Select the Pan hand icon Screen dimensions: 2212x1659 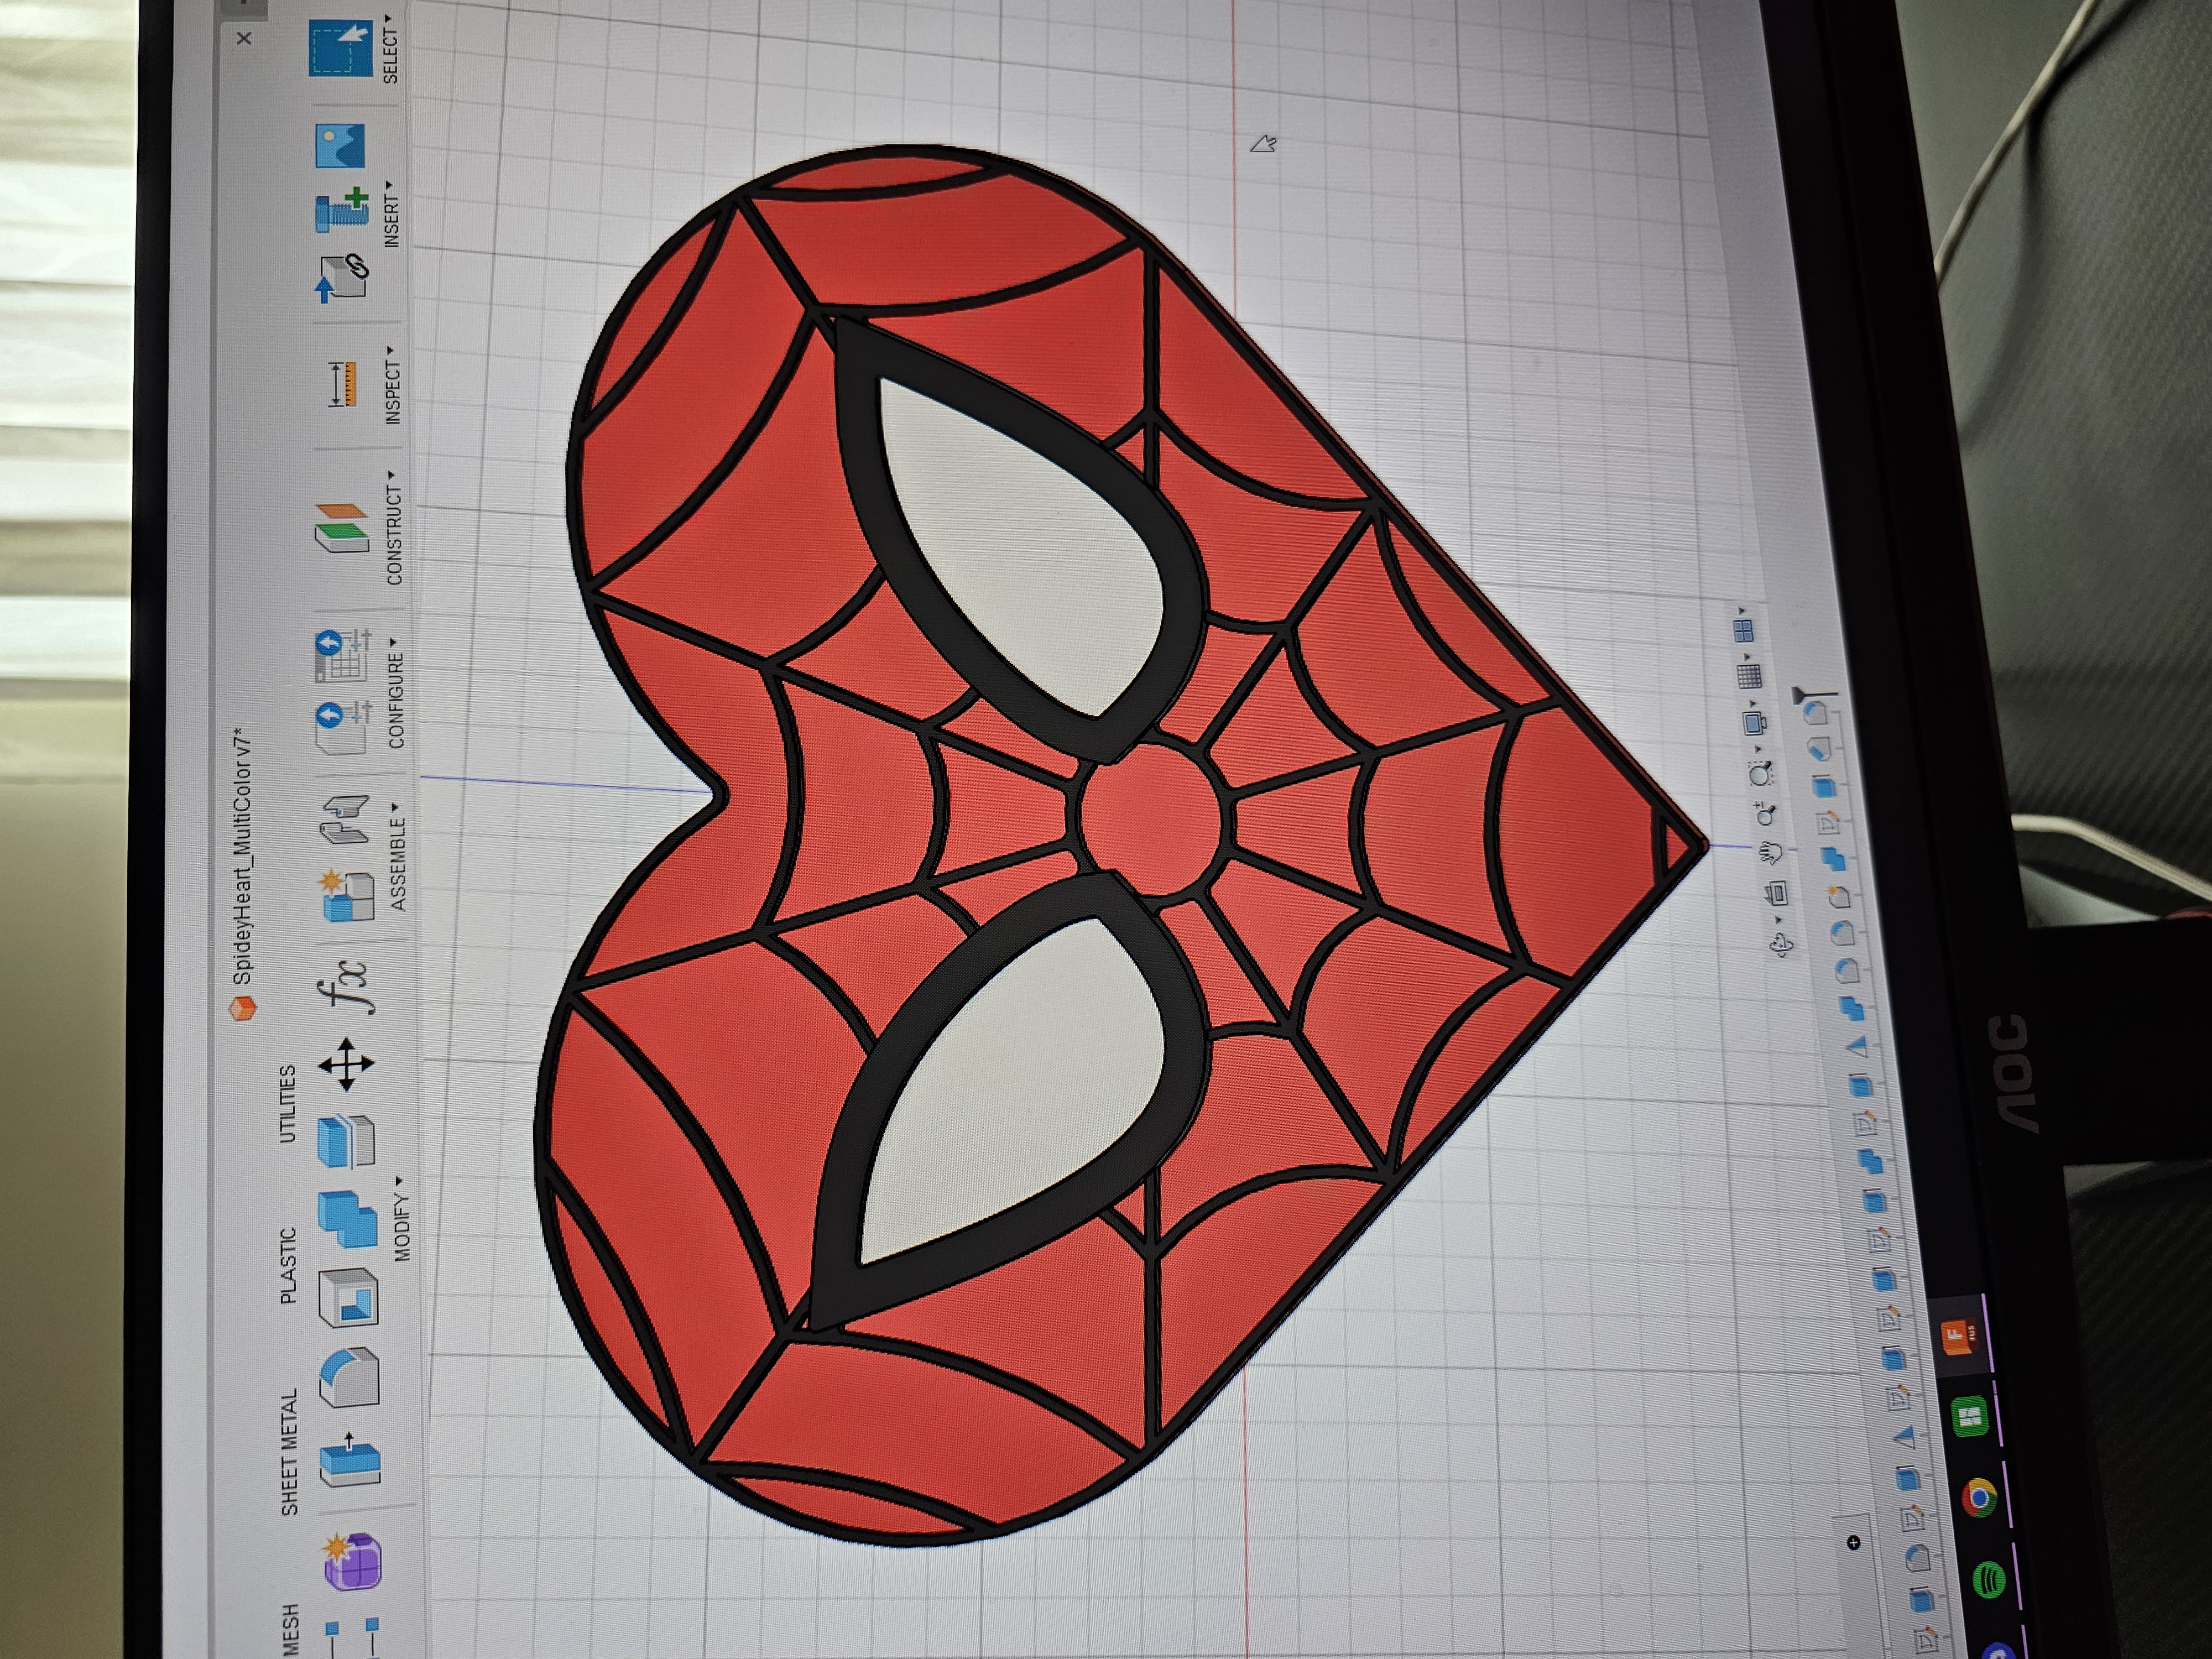coord(1771,853)
